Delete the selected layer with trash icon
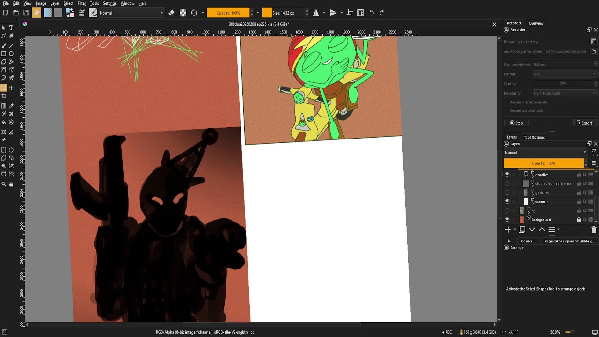Screen dimensions: 599x337 pos(594,230)
